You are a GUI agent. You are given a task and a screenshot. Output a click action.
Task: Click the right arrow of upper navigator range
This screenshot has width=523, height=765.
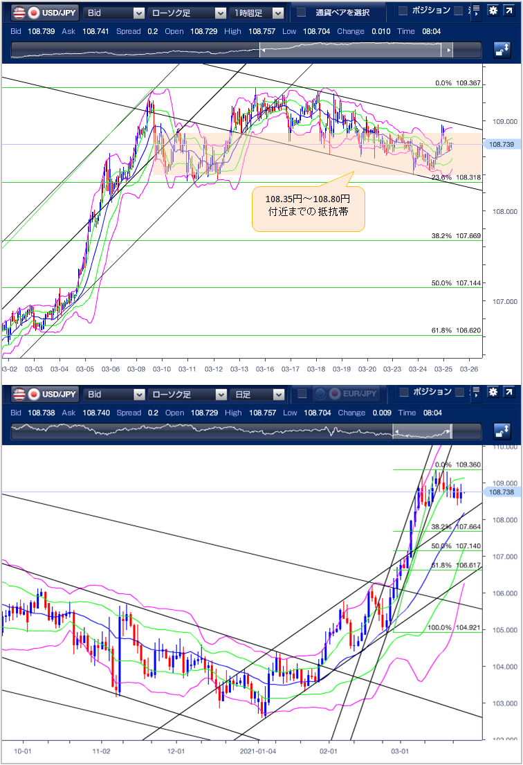tap(449, 50)
